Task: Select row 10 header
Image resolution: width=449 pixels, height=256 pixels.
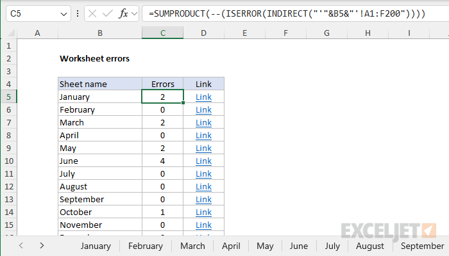Action: pyautogui.click(x=8, y=161)
